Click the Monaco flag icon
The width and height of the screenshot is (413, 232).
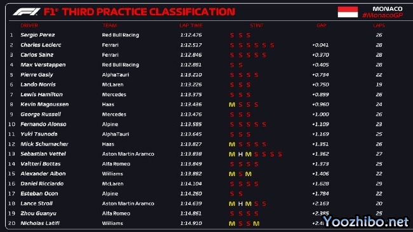click(348, 12)
